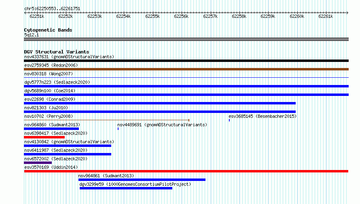Click the thin blue nsv830318 variant line
This screenshot has height=204, width=360.
(186, 78)
